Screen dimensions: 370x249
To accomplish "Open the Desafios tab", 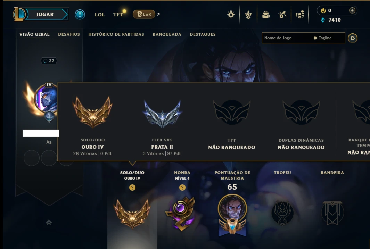I will (x=69, y=34).
